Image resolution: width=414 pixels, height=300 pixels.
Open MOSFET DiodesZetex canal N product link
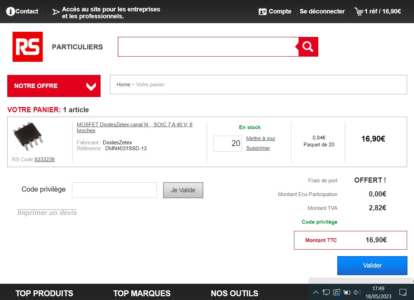[134, 127]
